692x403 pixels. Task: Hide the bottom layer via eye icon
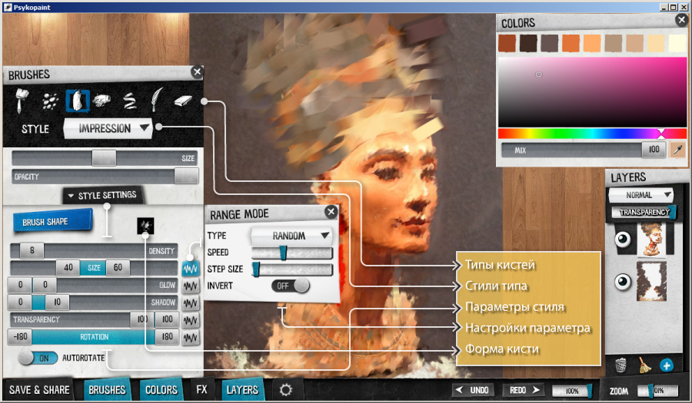coord(623,281)
